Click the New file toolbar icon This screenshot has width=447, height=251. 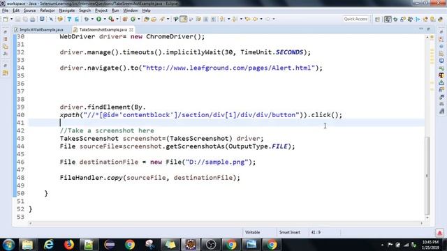[x=6, y=19]
